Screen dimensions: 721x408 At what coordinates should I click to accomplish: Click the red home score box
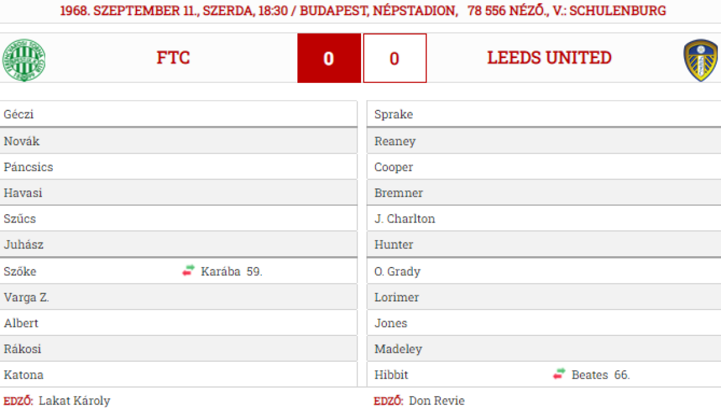[x=329, y=58]
